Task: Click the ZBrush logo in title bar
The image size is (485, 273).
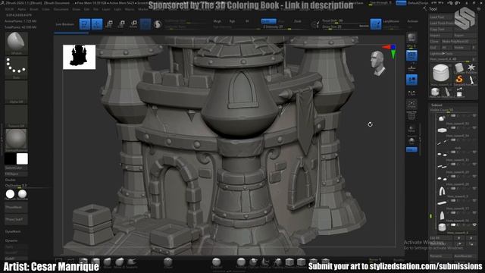Action: click(2, 3)
